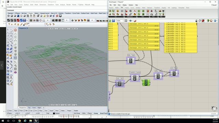
Task: Click the Vector component on the canvas
Action: (x=120, y=84)
